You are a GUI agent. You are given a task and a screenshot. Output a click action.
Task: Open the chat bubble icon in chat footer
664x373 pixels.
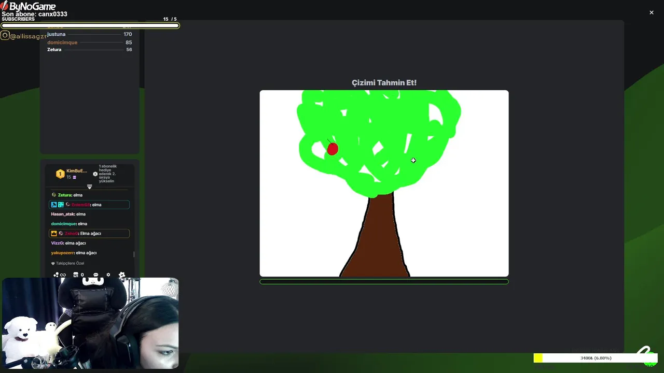[x=95, y=275]
